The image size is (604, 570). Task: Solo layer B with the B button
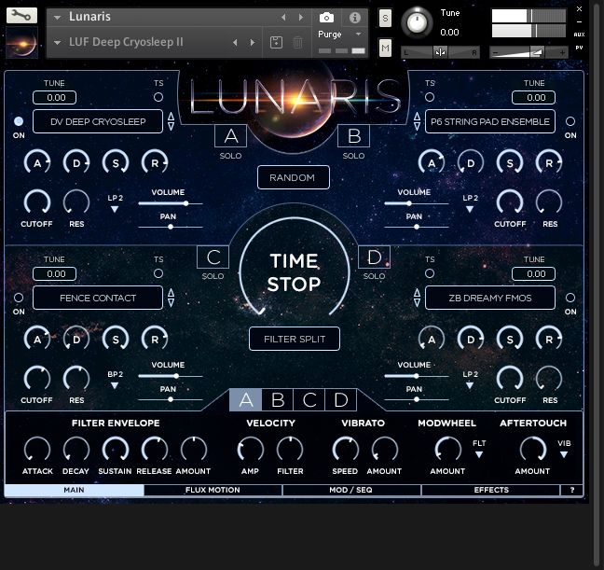353,136
